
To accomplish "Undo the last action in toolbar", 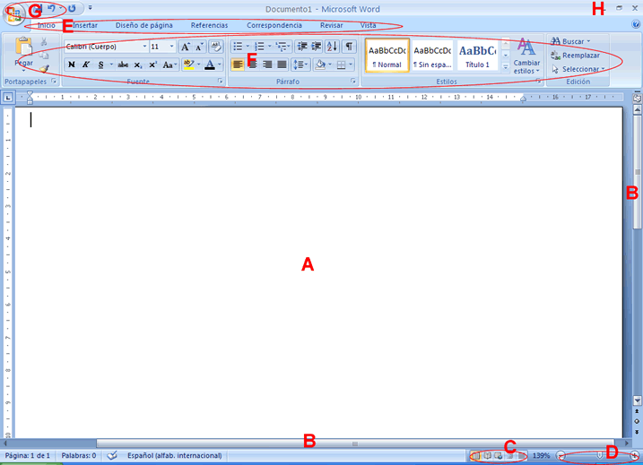I will click(51, 8).
